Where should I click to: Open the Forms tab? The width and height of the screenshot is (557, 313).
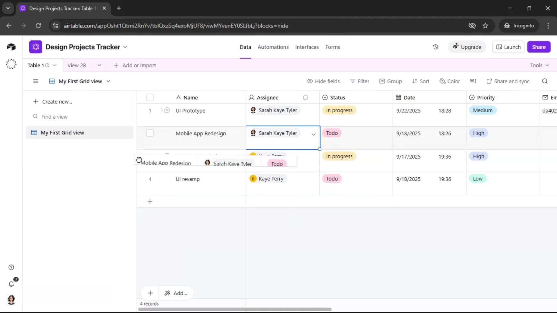(332, 47)
